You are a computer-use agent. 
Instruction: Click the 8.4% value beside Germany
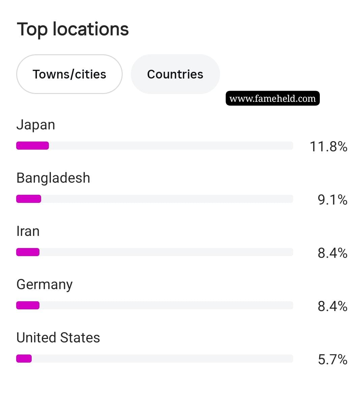tap(333, 306)
